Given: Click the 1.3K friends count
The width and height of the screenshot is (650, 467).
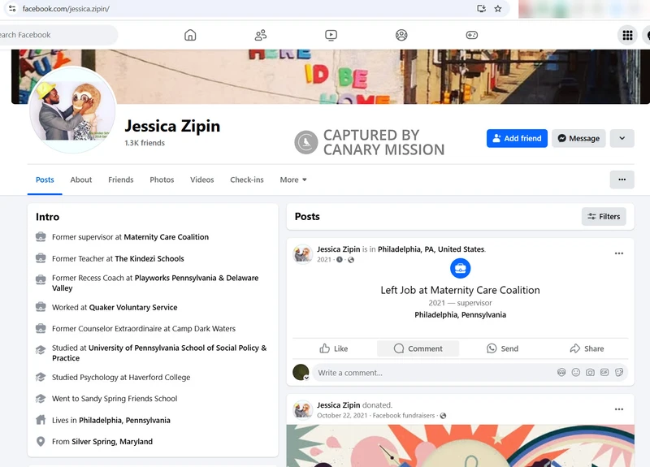Looking at the screenshot, I should tap(145, 143).
